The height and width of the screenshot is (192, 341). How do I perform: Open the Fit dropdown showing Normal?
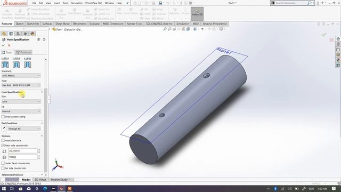tap(21, 111)
